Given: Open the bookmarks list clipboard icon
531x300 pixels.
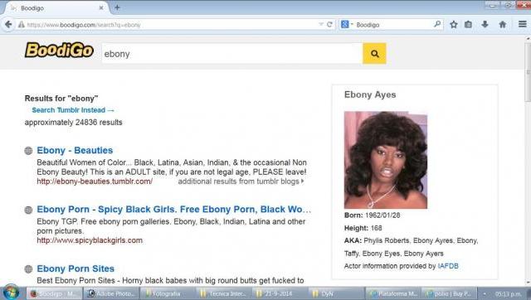Looking at the screenshot, I should point(468,24).
